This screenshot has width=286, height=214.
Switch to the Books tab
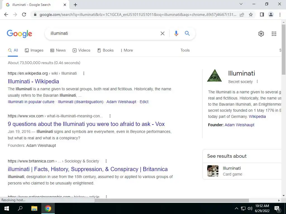click(105, 50)
